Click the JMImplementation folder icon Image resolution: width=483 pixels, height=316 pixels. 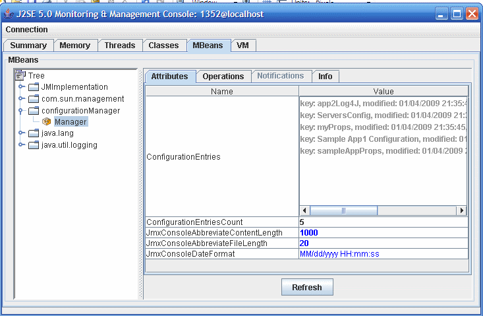click(x=34, y=87)
